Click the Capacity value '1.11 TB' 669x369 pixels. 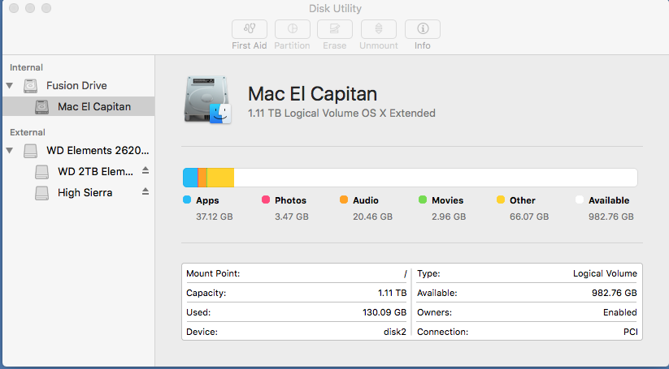392,294
